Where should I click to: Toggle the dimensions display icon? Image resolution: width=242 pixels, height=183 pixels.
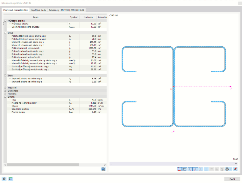[x=185, y=169]
